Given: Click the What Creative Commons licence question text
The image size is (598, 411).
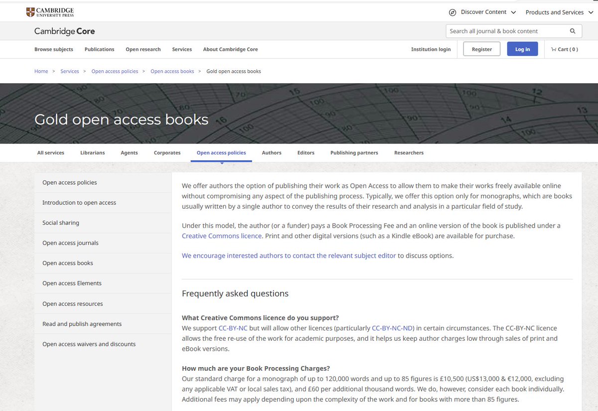Looking at the screenshot, I should [x=260, y=318].
